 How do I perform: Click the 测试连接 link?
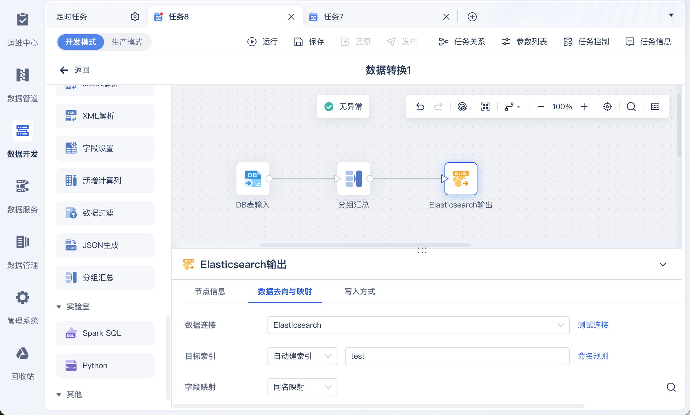pos(593,325)
